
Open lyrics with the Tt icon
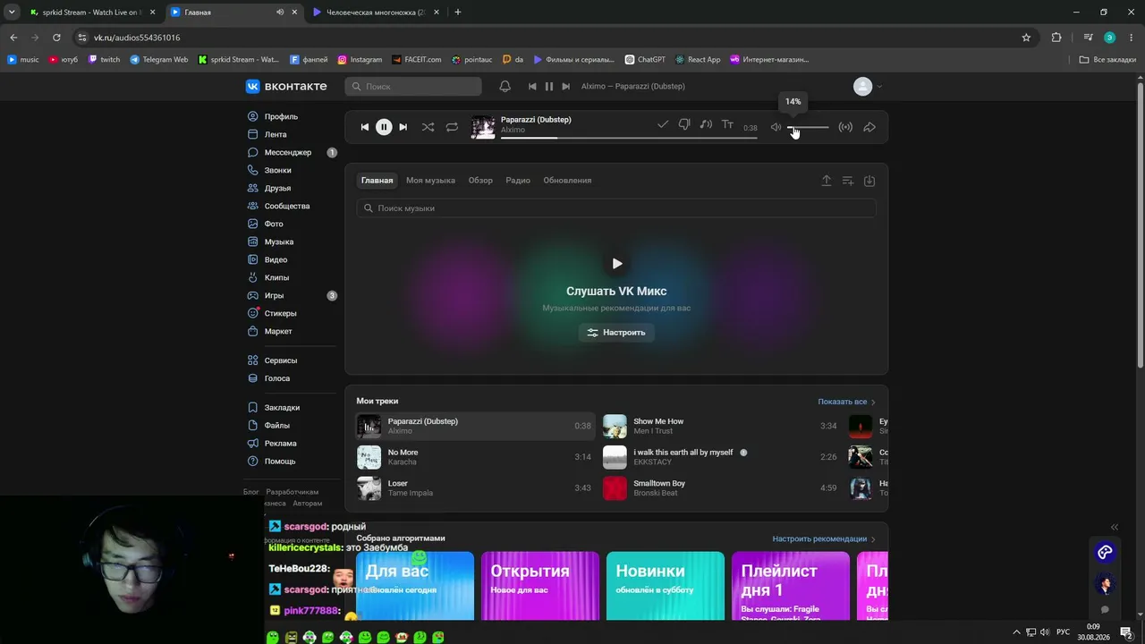pyautogui.click(x=727, y=125)
